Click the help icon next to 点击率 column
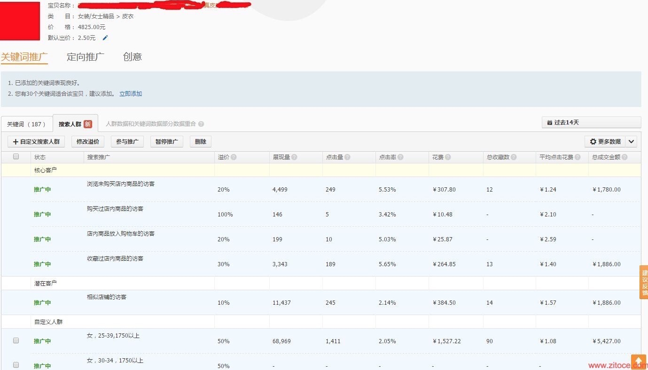 pos(400,157)
